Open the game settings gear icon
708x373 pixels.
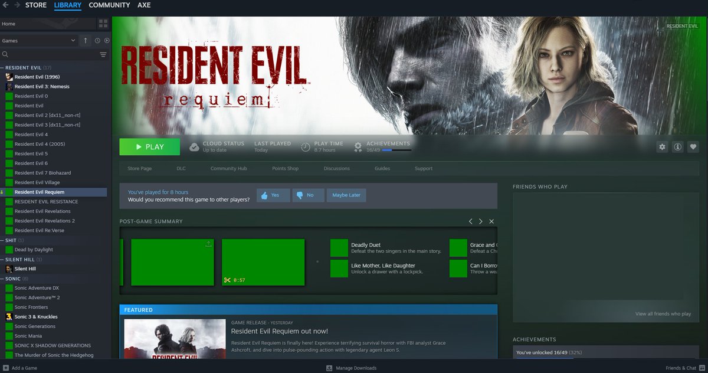[662, 147]
